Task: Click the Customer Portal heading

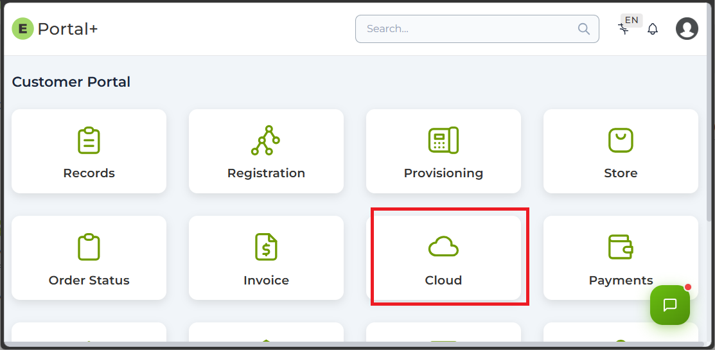Action: 71,82
